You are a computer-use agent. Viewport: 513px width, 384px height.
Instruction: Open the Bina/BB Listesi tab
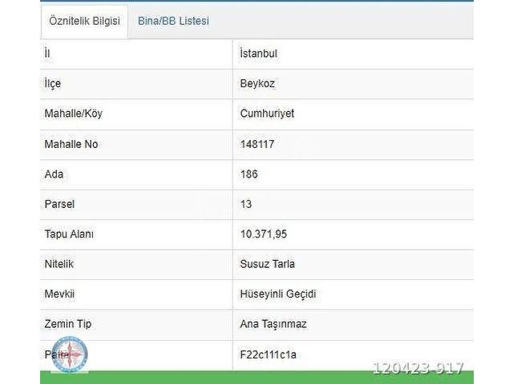coord(173,21)
